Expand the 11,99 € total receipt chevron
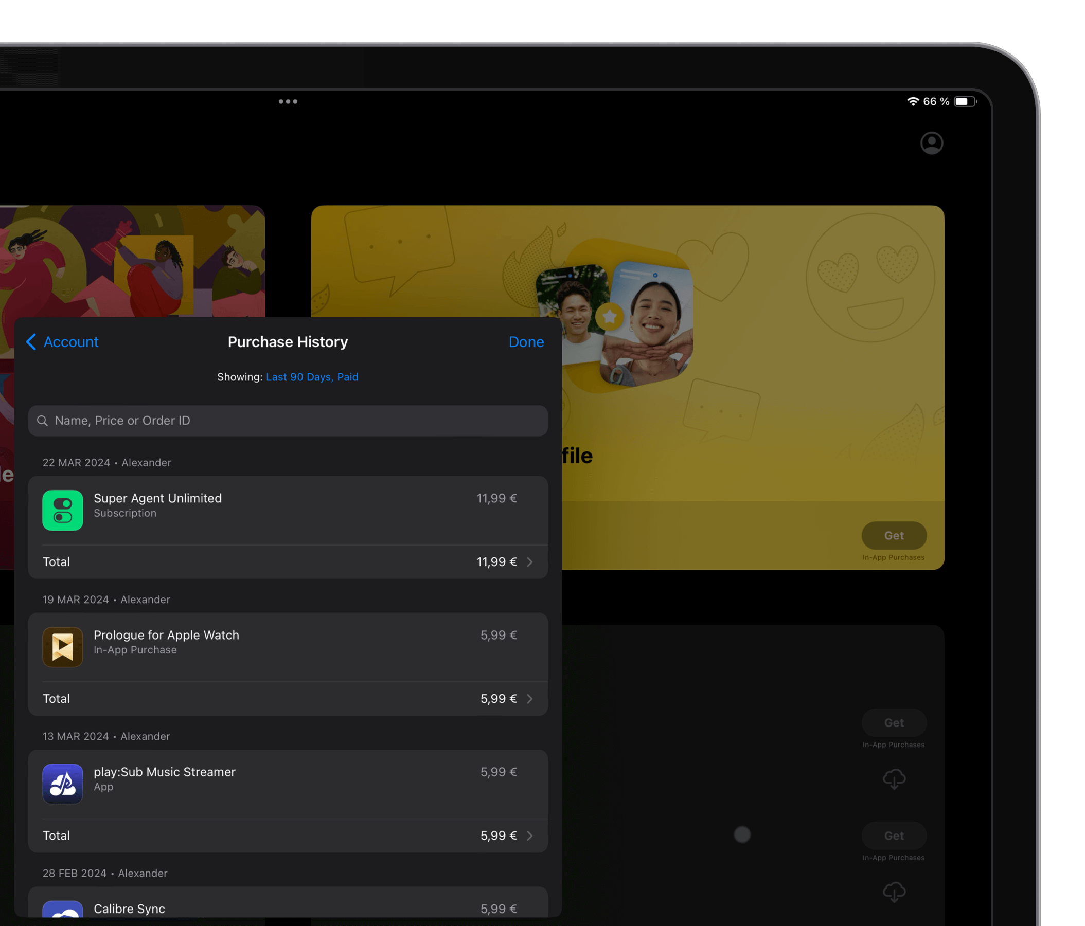The image size is (1085, 926). [x=529, y=561]
